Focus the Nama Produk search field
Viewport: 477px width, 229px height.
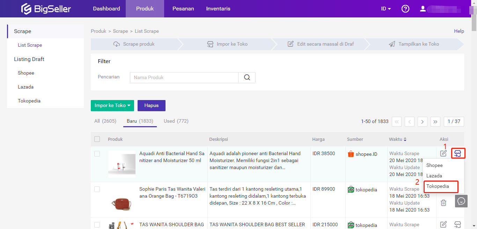click(184, 78)
